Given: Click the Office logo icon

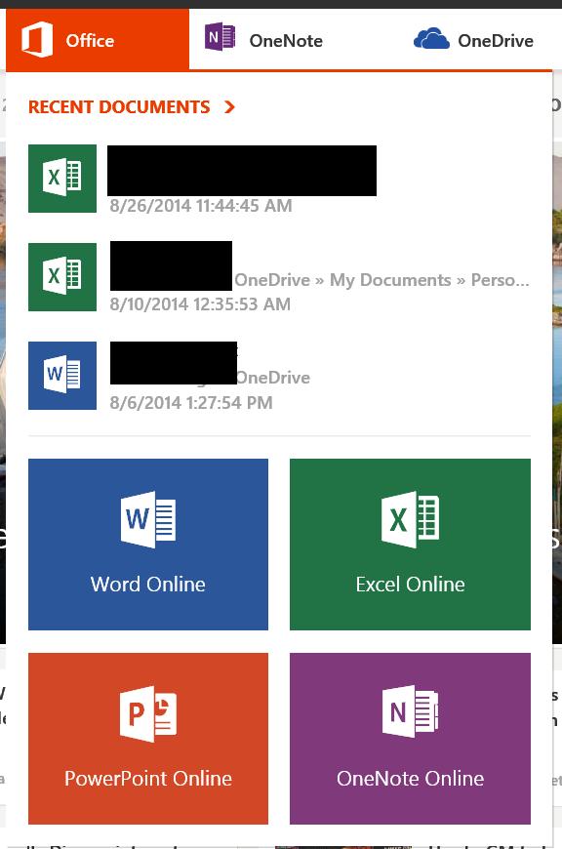Looking at the screenshot, I should [37, 40].
